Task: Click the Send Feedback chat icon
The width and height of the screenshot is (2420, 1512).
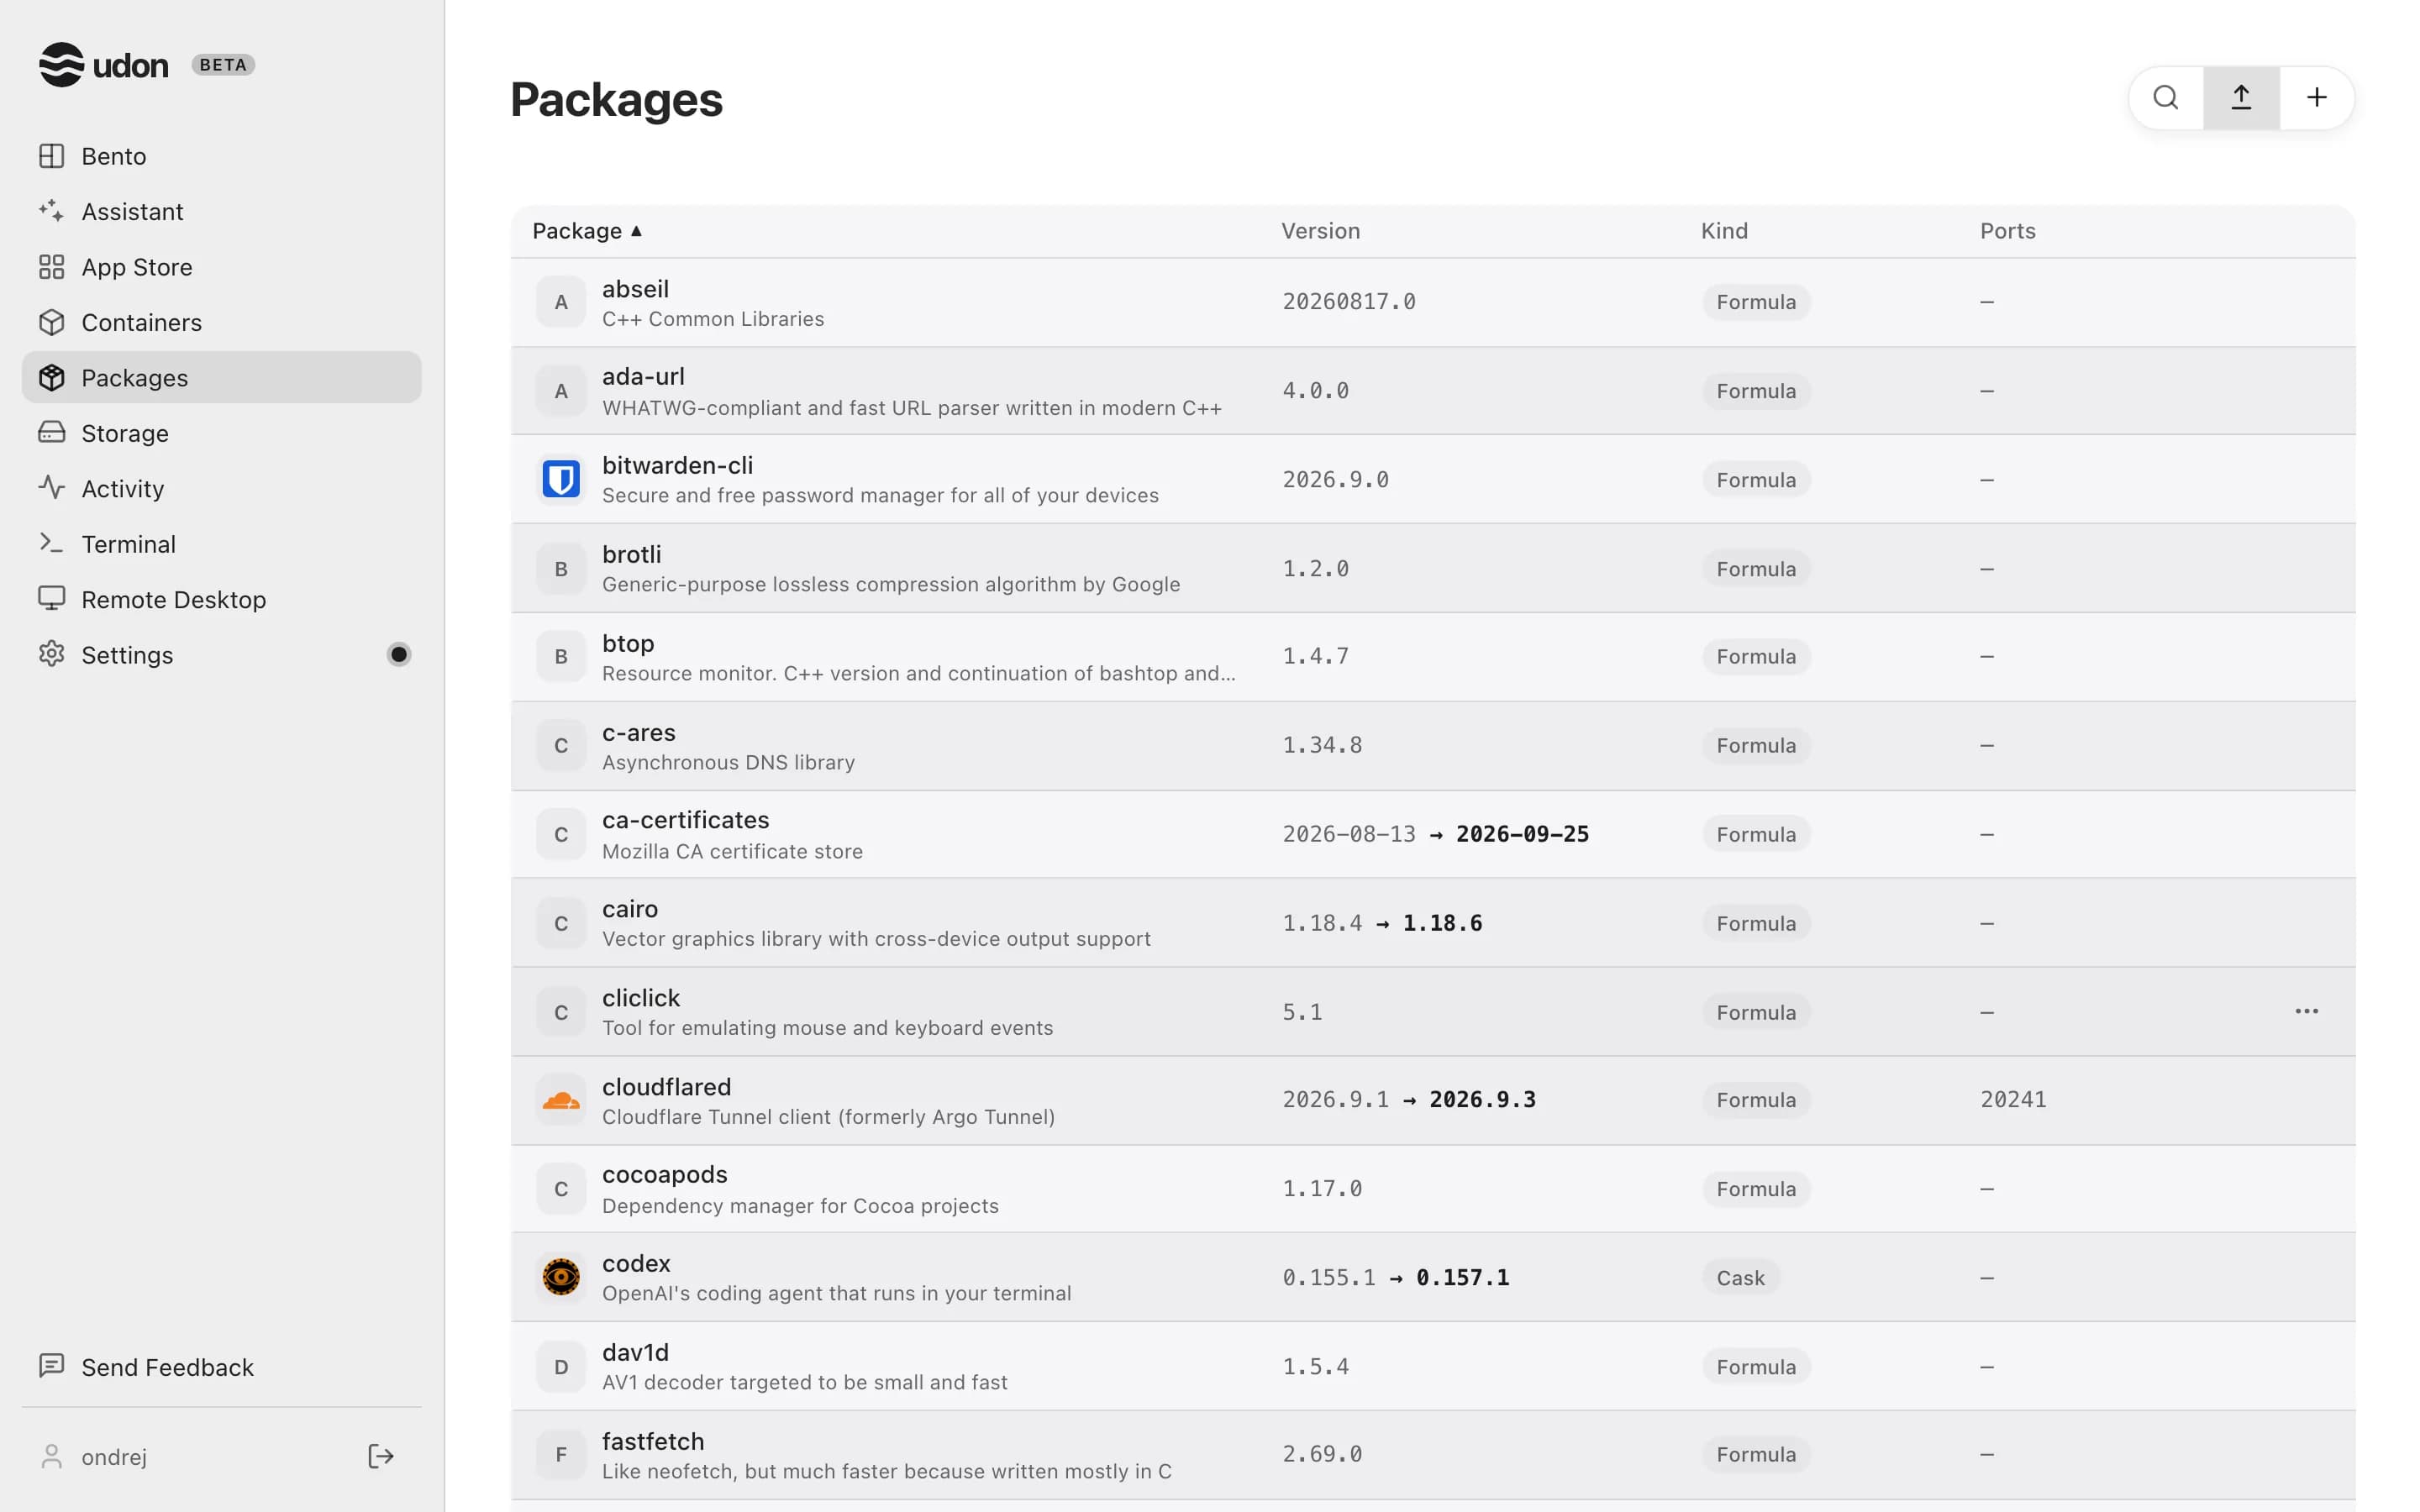Action: click(x=51, y=1366)
